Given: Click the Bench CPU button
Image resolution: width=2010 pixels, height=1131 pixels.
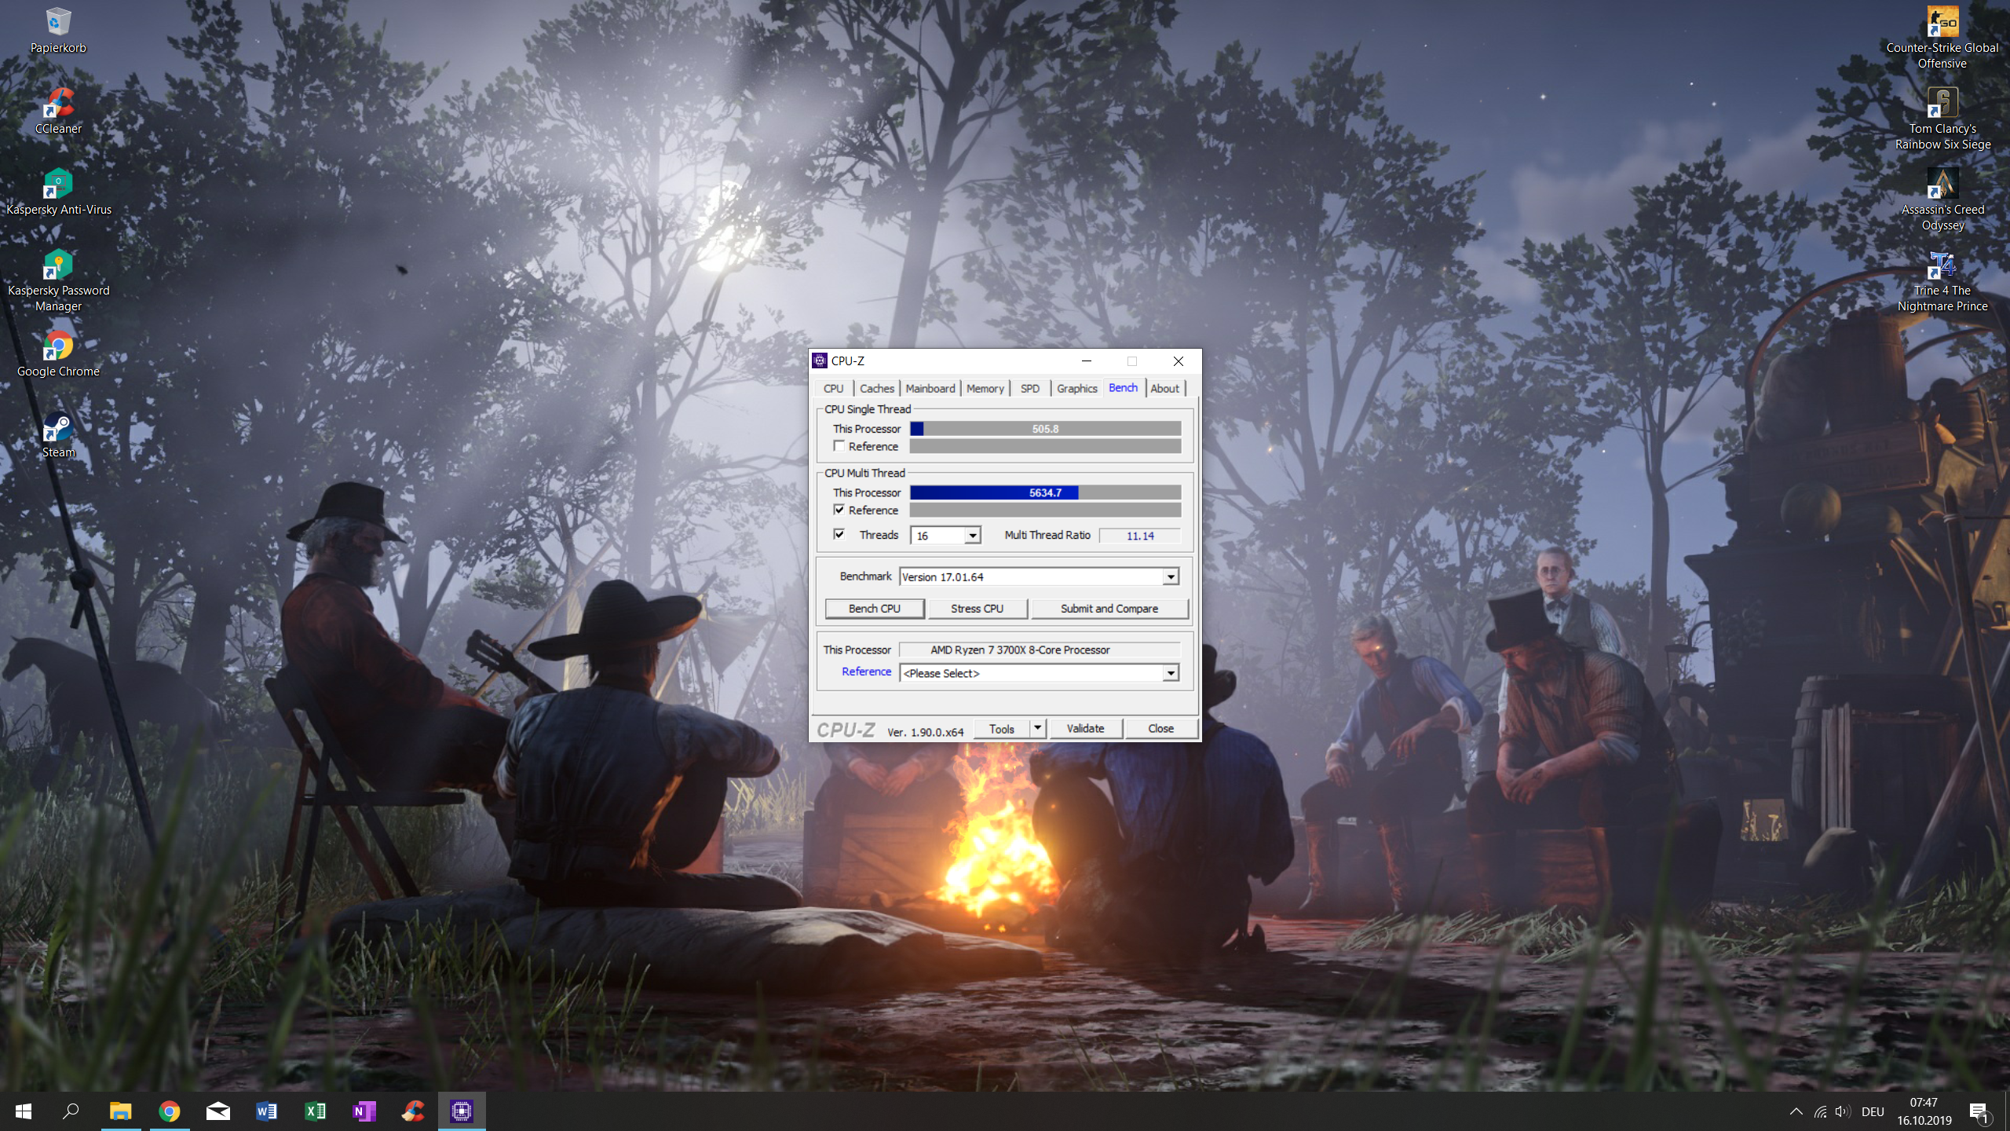Looking at the screenshot, I should (874, 609).
